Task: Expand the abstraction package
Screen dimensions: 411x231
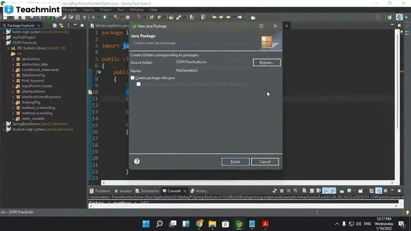Action: 13,59
